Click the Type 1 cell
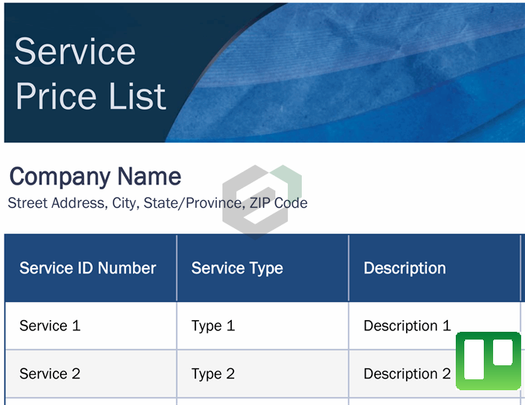Image resolution: width=525 pixels, height=405 pixels. coord(213,326)
